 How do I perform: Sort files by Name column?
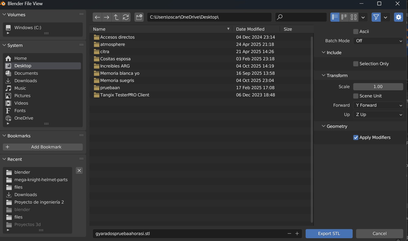pyautogui.click(x=161, y=29)
